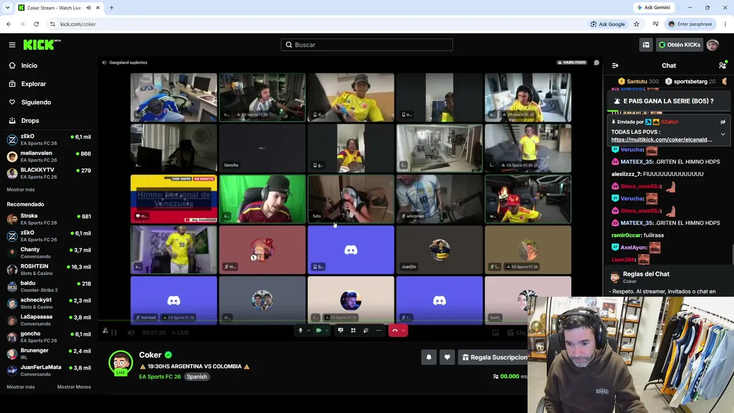734x413 pixels.
Task: Open camera options dropdown arrow
Action: [327, 330]
